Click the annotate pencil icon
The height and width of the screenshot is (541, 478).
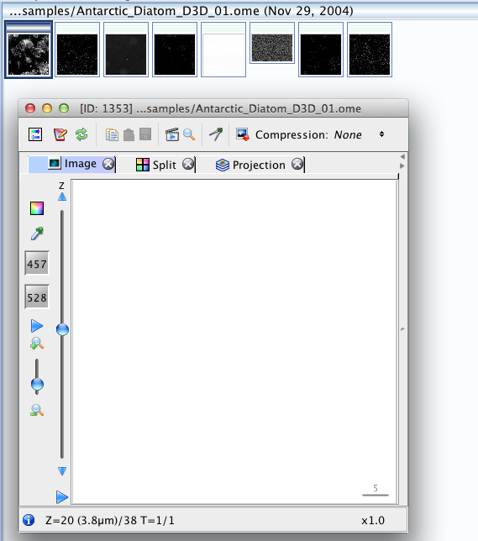click(60, 134)
